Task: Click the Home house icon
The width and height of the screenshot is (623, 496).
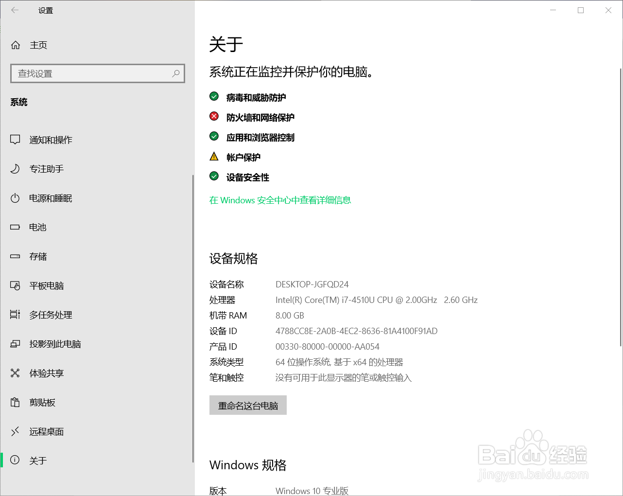Action: point(16,45)
